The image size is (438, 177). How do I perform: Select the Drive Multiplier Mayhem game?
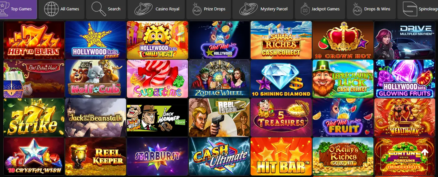click(404, 40)
